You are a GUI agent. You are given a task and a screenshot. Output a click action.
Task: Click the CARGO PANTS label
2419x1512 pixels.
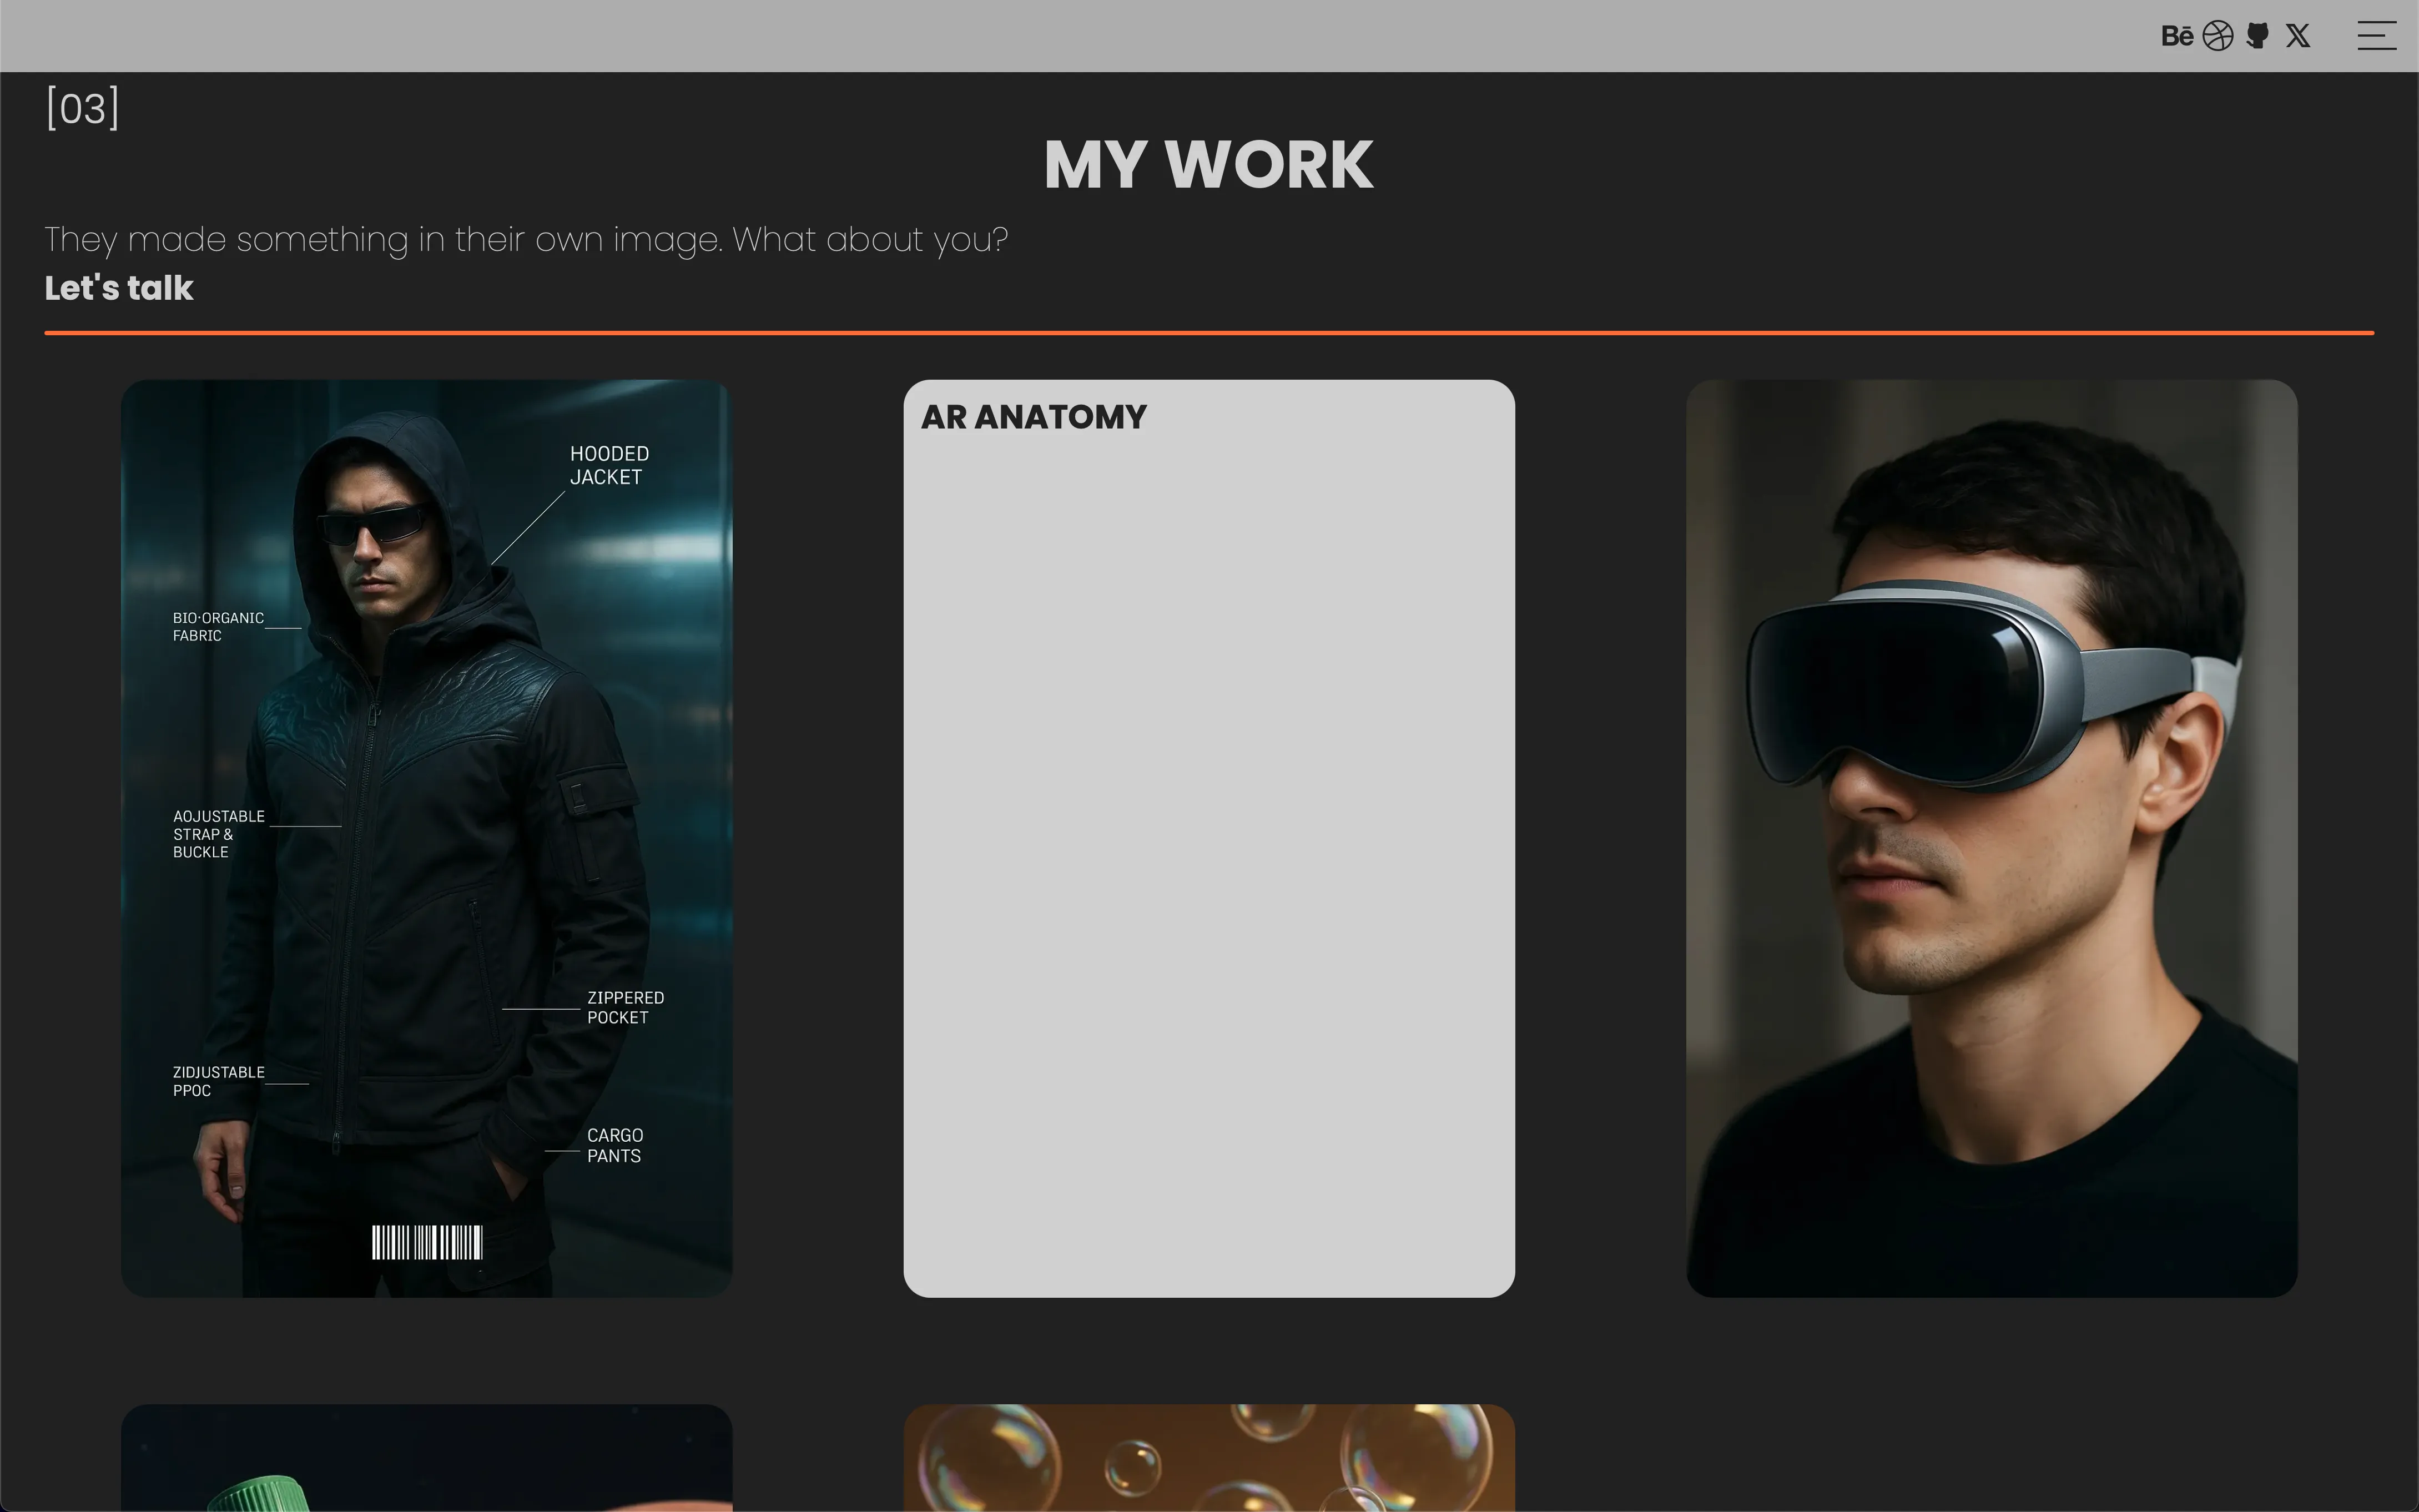[614, 1145]
